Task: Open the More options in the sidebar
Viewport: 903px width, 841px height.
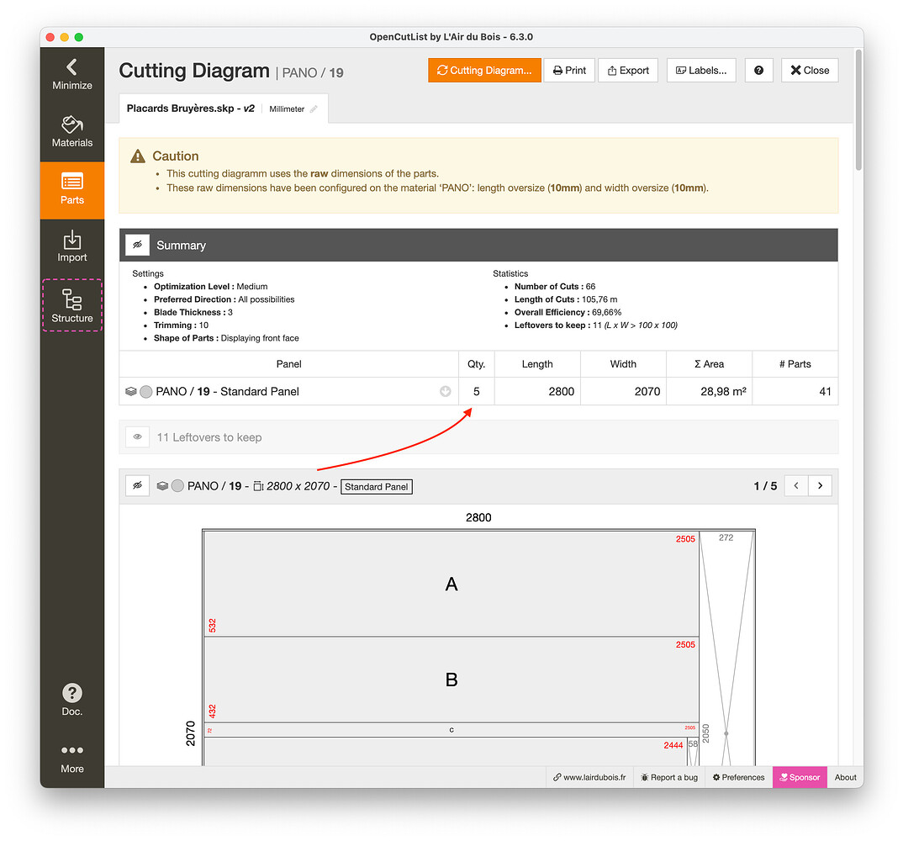Action: 71,757
